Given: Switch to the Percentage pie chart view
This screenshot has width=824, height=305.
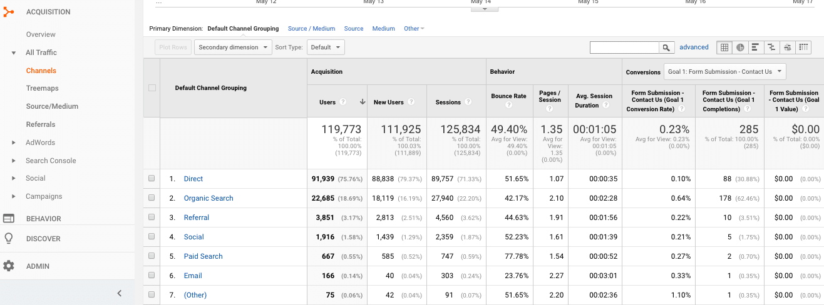Looking at the screenshot, I should (740, 47).
